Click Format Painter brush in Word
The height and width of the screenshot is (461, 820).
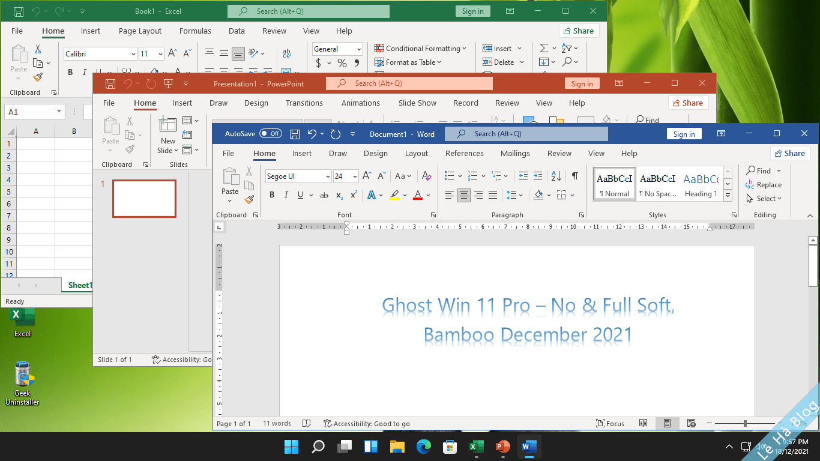pyautogui.click(x=249, y=199)
